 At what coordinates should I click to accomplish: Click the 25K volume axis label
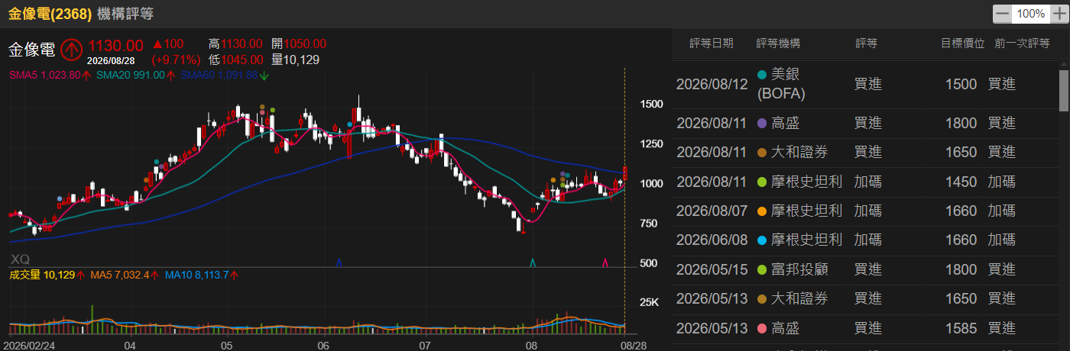(650, 302)
